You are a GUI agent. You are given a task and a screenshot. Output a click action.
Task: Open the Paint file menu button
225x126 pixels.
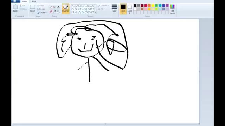[x=16, y=1]
